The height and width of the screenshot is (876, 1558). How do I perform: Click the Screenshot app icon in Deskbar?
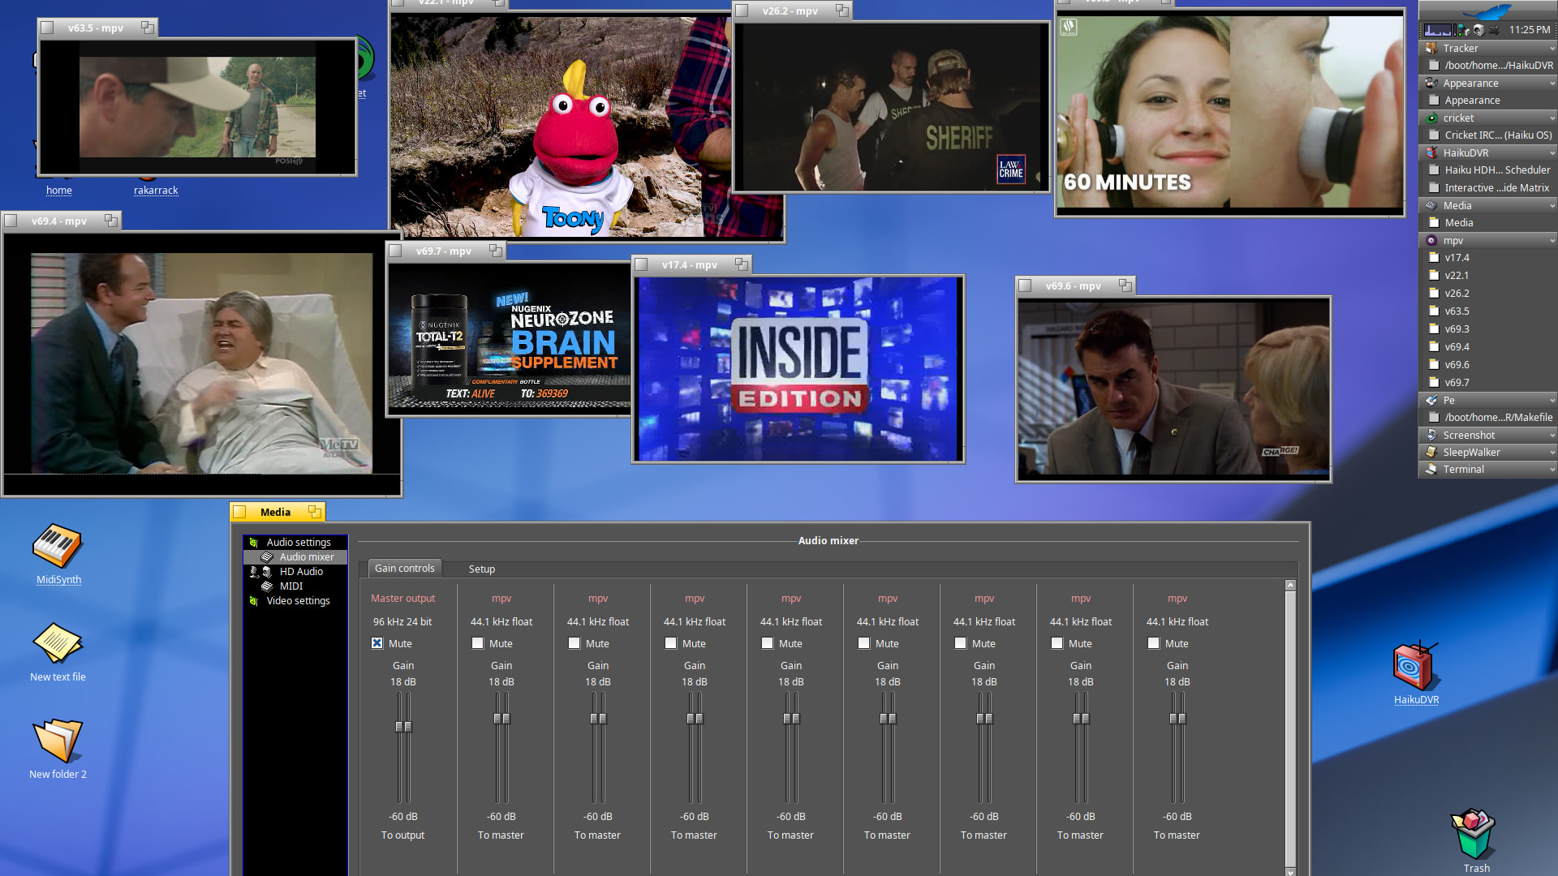[x=1431, y=435]
